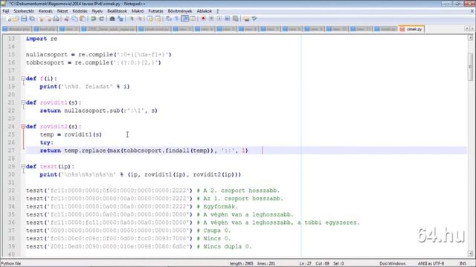Click the Save recorded macro icon

(235, 19)
